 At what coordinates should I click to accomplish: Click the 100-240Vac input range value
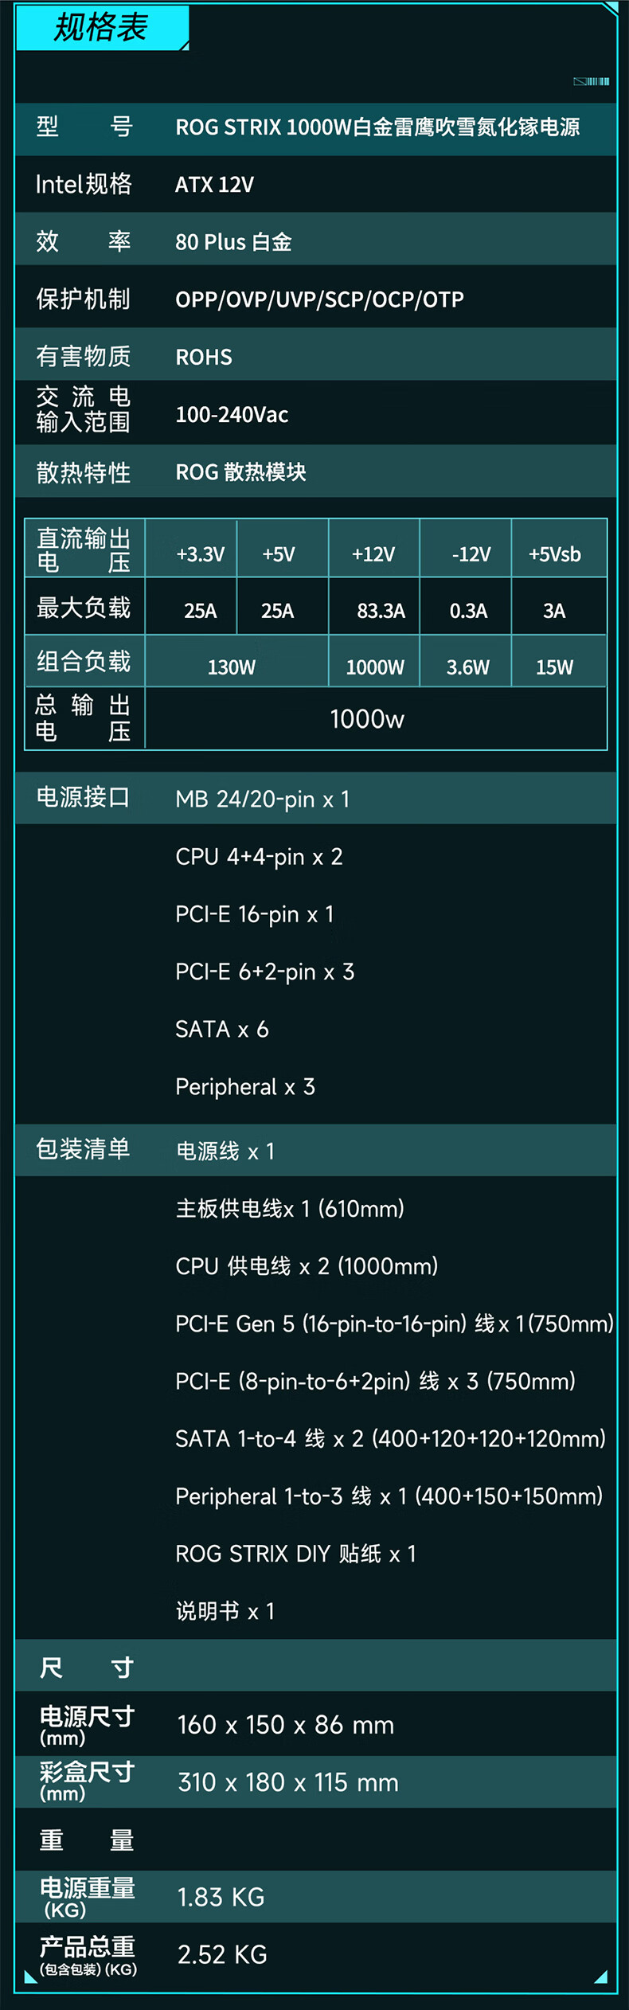click(x=232, y=415)
